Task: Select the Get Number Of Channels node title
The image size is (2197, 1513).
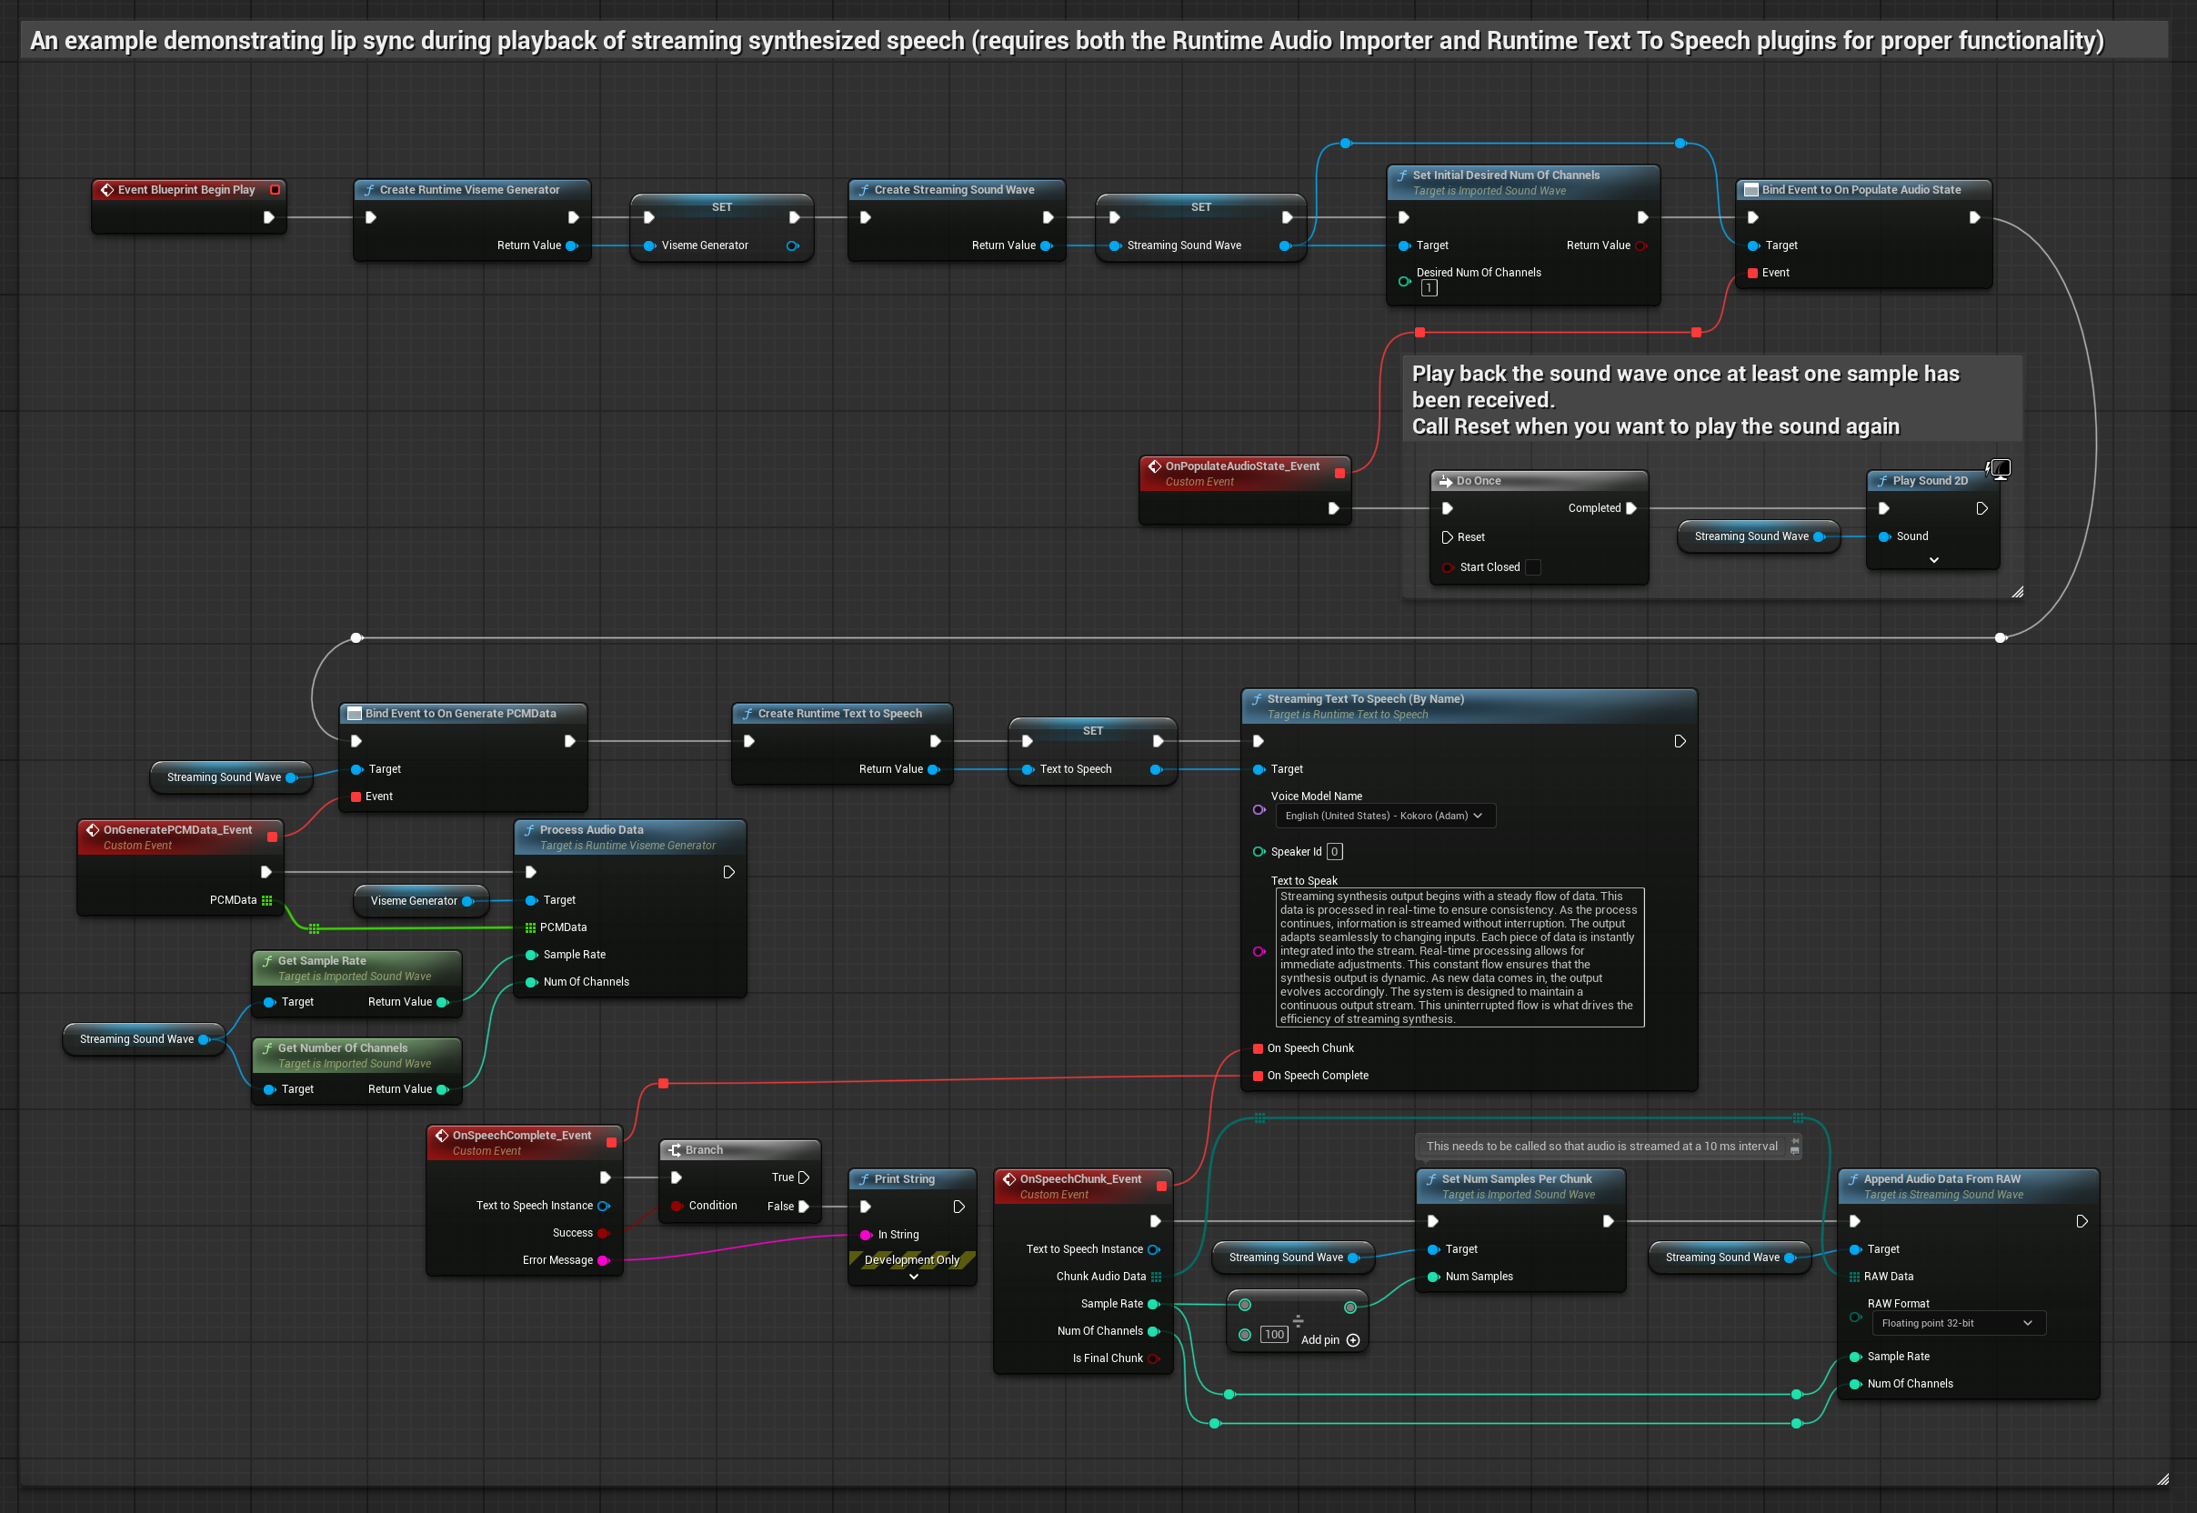Action: 342,1047
